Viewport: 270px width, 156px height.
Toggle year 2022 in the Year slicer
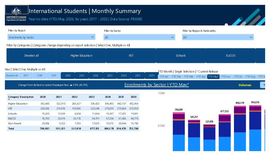click(96, 76)
